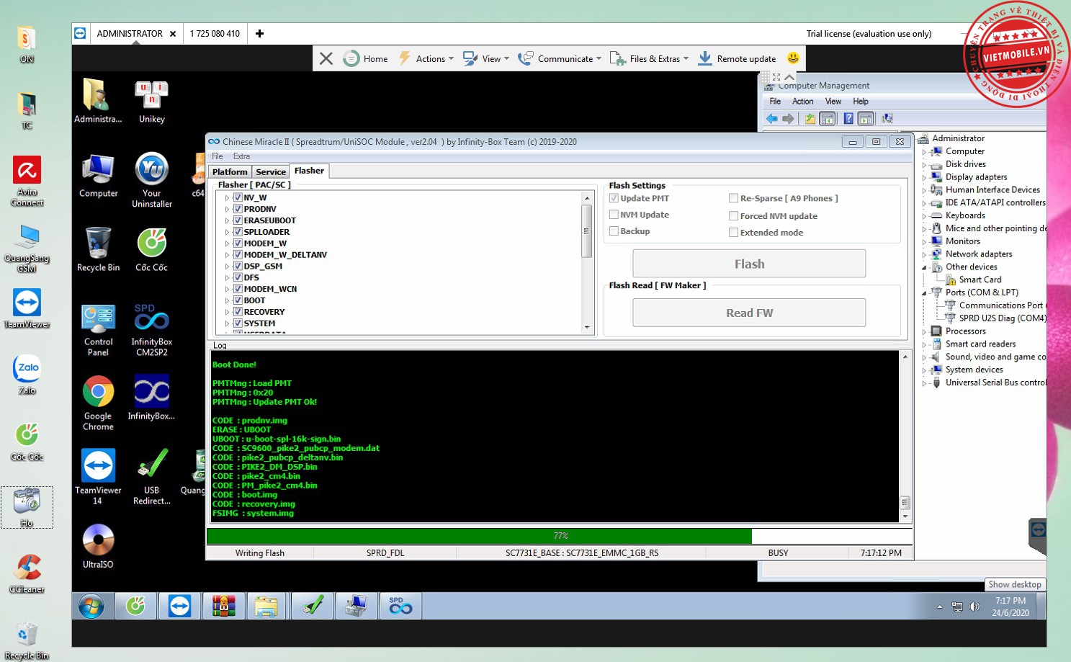This screenshot has height=662, width=1071.
Task: Open a new TeamViewer session tab with plus
Action: click(x=259, y=33)
